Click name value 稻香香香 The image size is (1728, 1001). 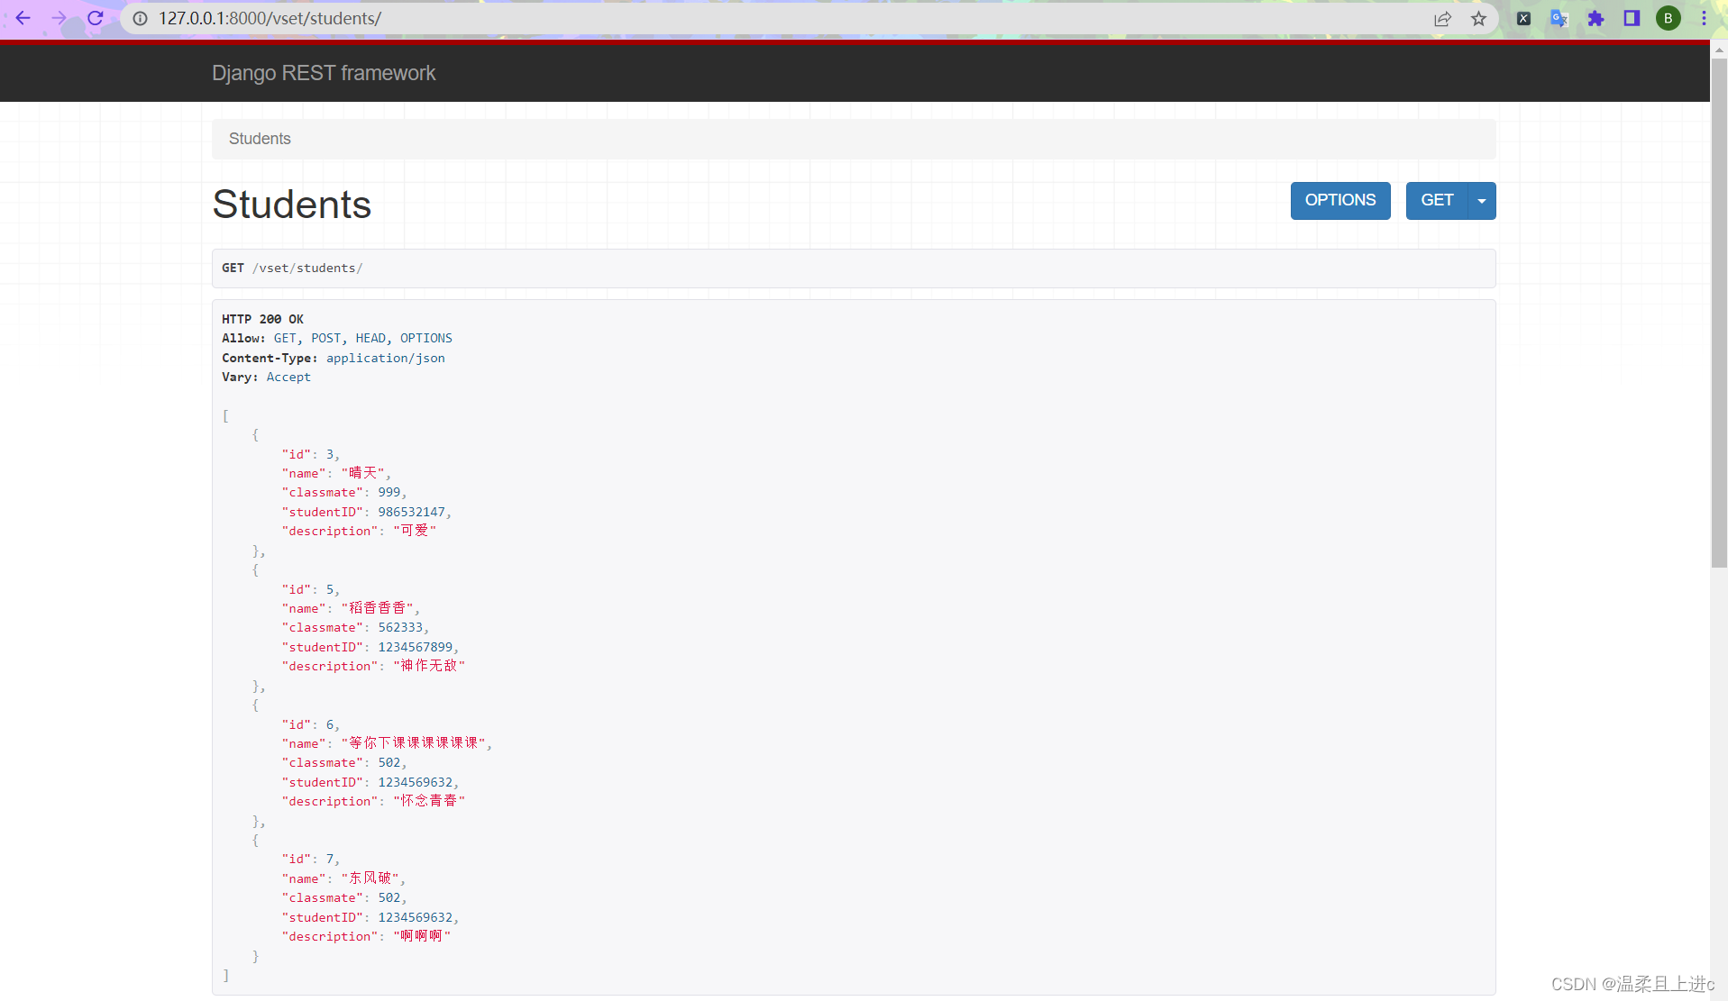click(378, 608)
